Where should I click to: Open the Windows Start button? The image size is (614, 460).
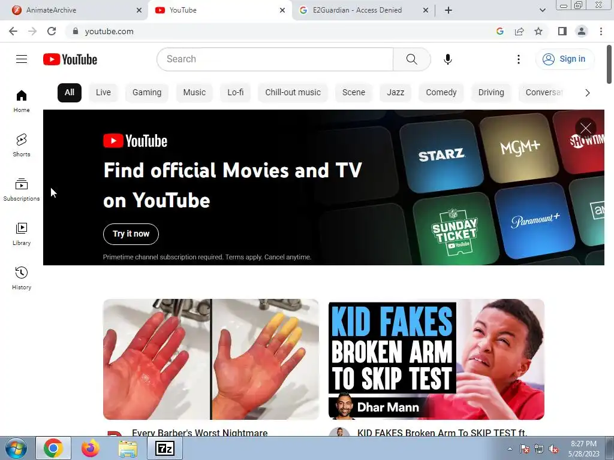[16, 448]
